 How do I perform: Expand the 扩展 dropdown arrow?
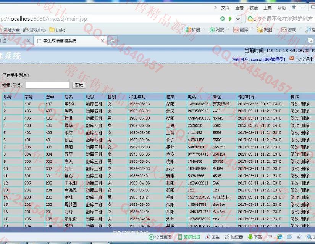coord(204,29)
